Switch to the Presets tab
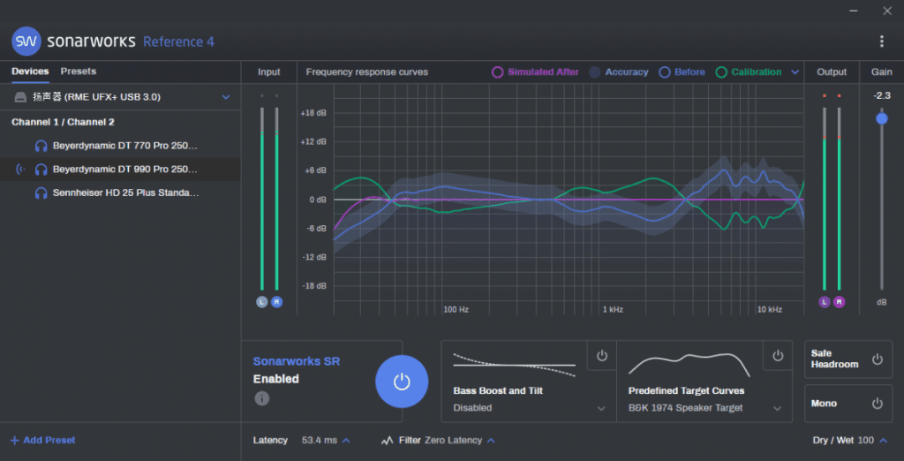This screenshot has width=904, height=461. (x=79, y=72)
